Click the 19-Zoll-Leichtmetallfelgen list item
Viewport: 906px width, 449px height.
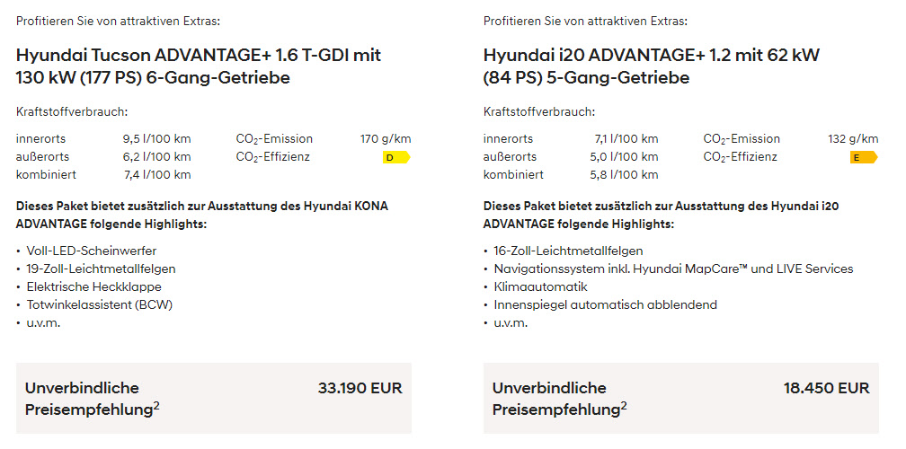point(101,269)
